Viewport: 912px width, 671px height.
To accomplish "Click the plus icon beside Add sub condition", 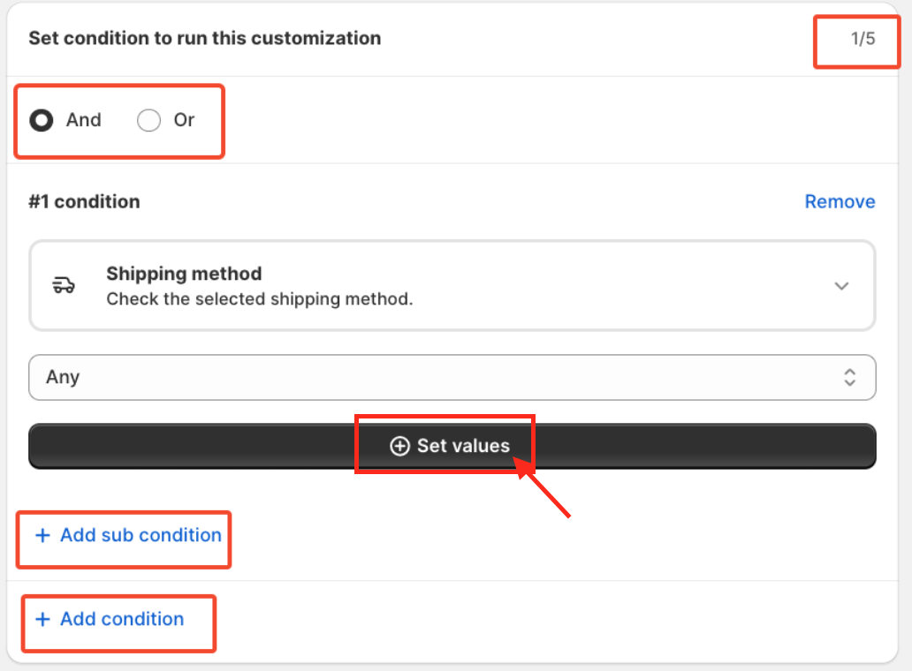I will pyautogui.click(x=42, y=536).
